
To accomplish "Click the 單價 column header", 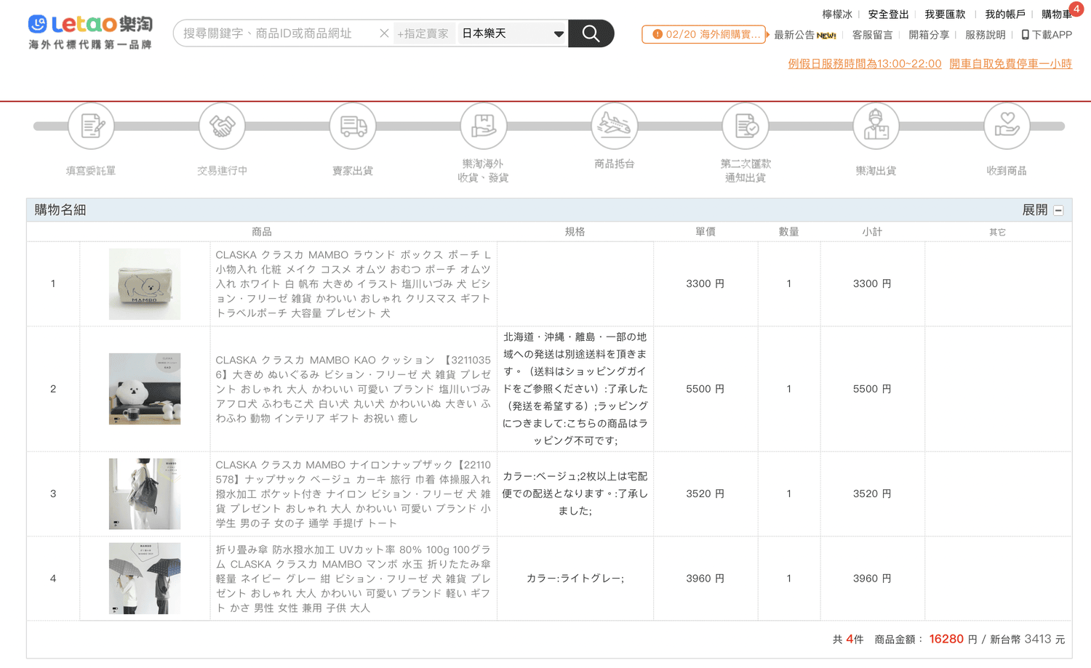I will tap(705, 232).
